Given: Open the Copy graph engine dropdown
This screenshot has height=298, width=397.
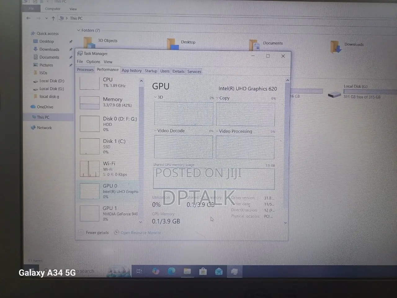Looking at the screenshot, I should [217, 98].
